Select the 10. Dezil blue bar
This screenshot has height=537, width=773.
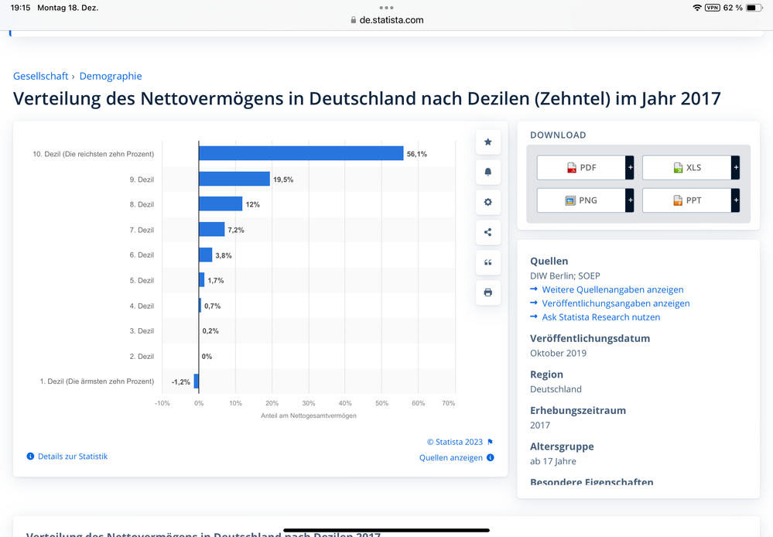(301, 153)
